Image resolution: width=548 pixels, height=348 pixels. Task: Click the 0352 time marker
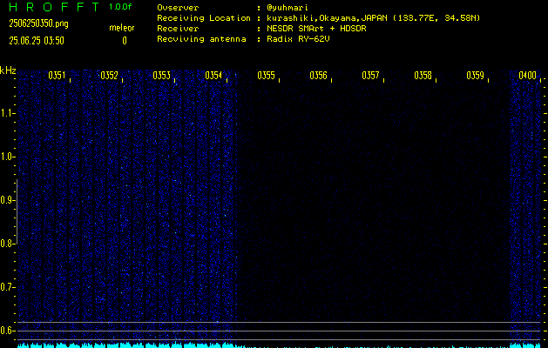(x=110, y=76)
